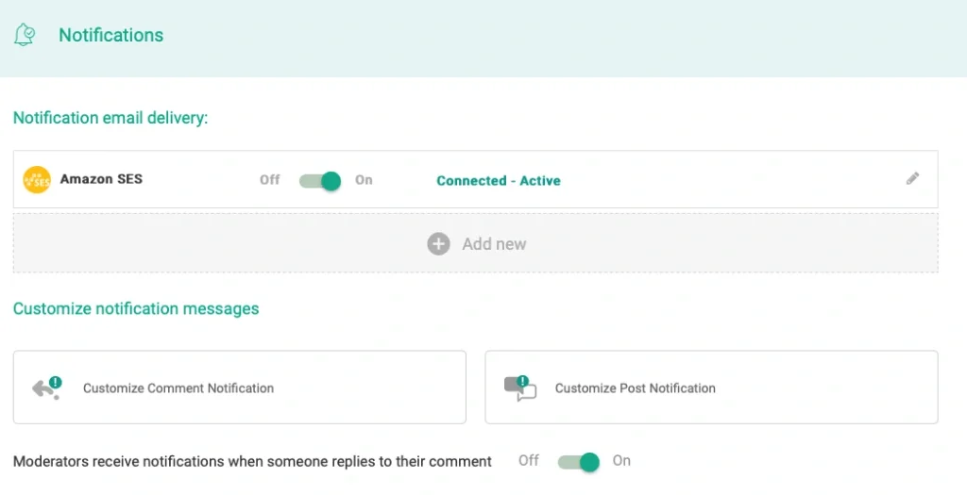Click the comment reply arrow icon
The width and height of the screenshot is (967, 495).
pyautogui.click(x=46, y=388)
